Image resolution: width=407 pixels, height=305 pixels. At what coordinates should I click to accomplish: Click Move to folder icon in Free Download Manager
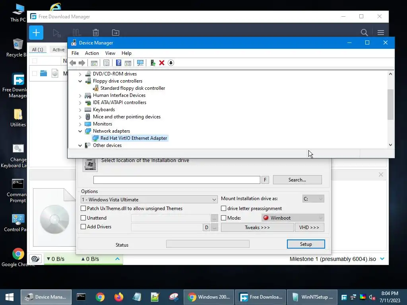click(x=116, y=33)
